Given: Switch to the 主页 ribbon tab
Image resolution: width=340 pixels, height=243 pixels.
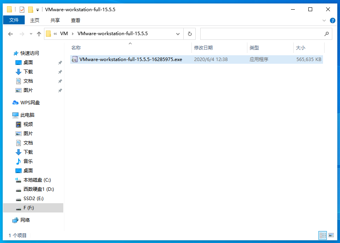Looking at the screenshot, I should click(35, 20).
